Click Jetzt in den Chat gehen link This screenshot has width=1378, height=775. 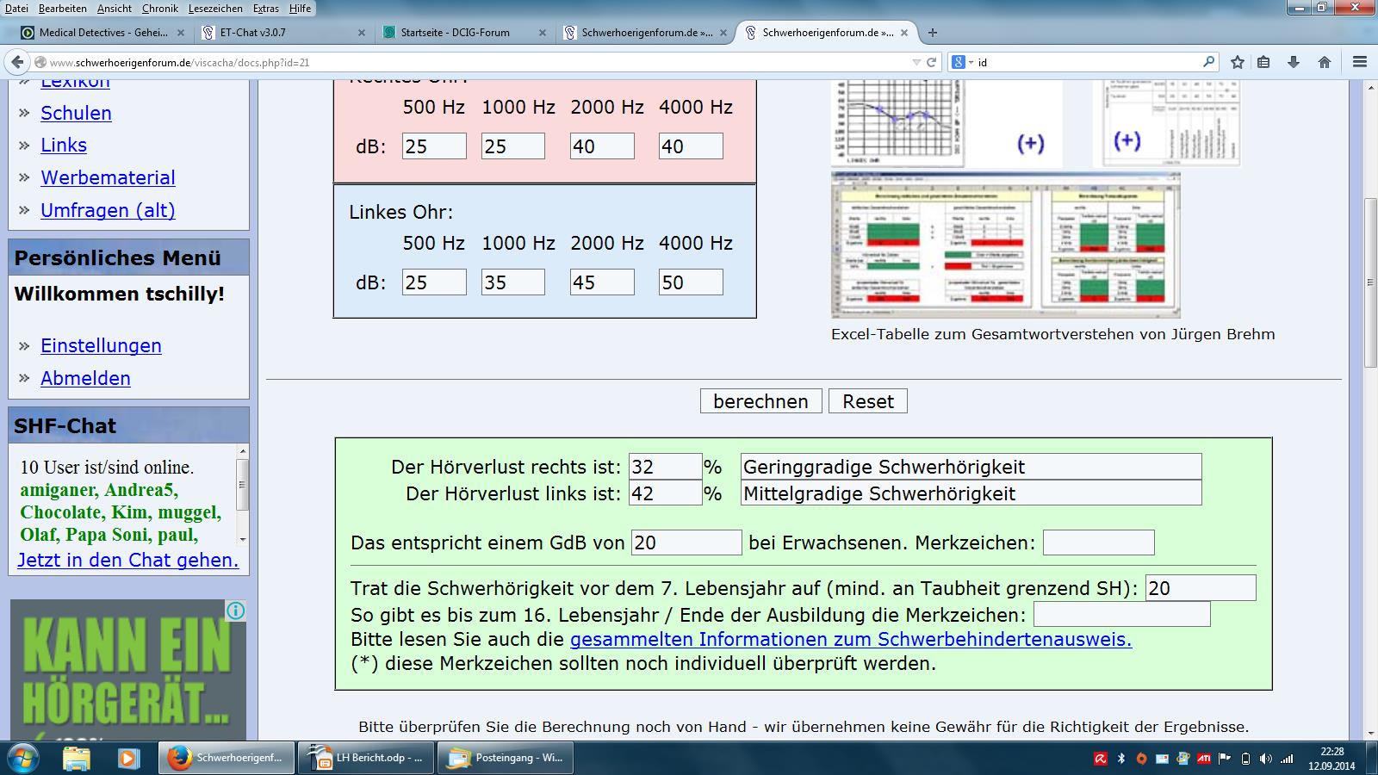point(127,560)
